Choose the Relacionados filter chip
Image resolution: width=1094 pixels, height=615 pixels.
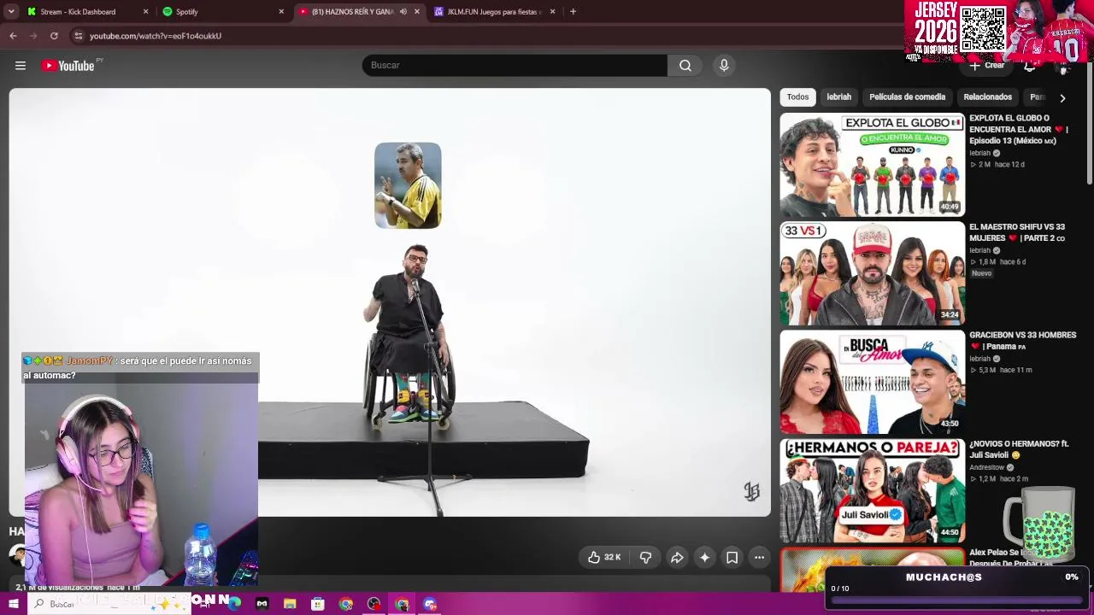click(987, 97)
